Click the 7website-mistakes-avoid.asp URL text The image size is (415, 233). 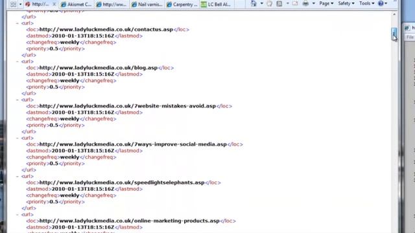(x=128, y=106)
